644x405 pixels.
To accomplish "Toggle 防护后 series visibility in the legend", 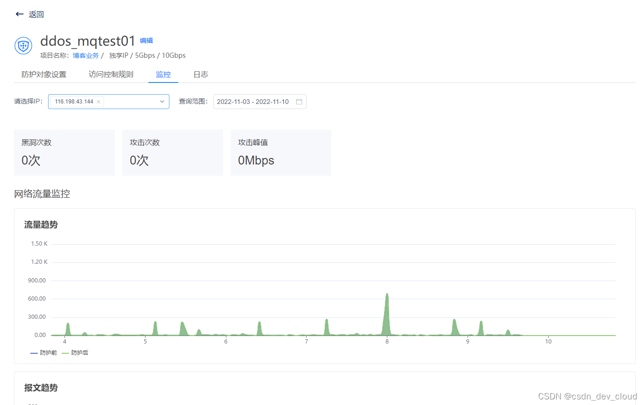I will click(74, 352).
